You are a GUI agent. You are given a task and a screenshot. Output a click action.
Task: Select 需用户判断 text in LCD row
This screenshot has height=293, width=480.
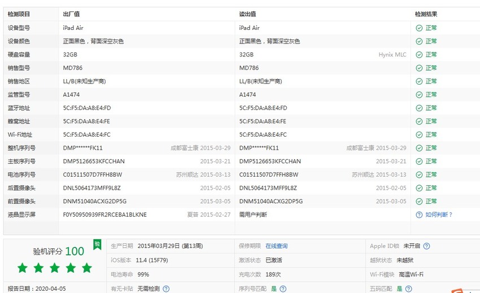[x=253, y=215]
